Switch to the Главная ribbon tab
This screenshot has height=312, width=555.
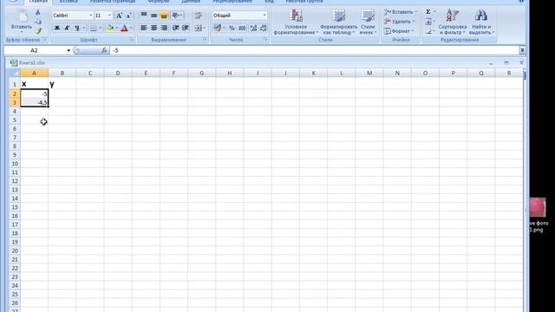[38, 2]
